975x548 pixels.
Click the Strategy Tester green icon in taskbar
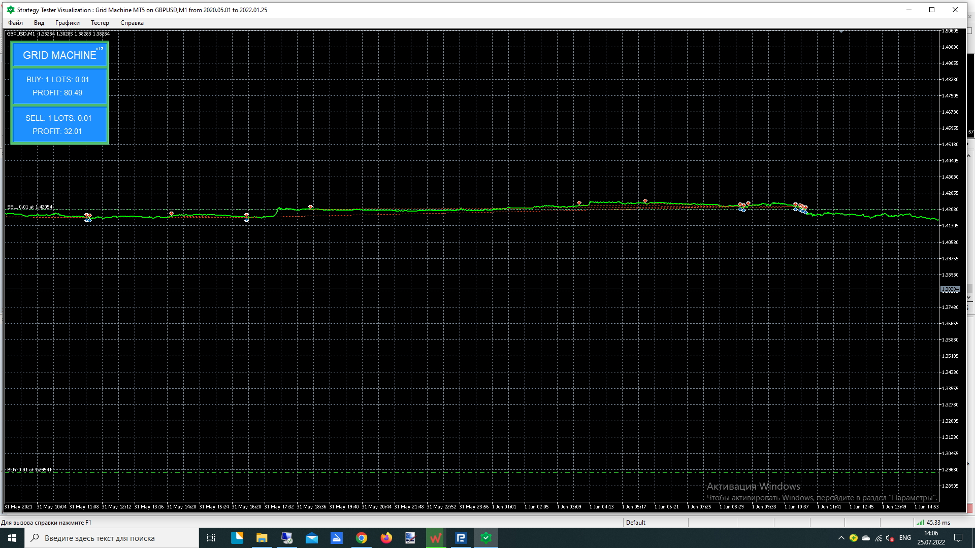tap(486, 538)
